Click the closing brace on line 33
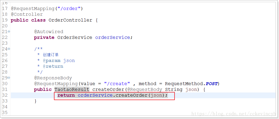Image resolution: width=279 pixels, height=119 pixels. click(35, 101)
